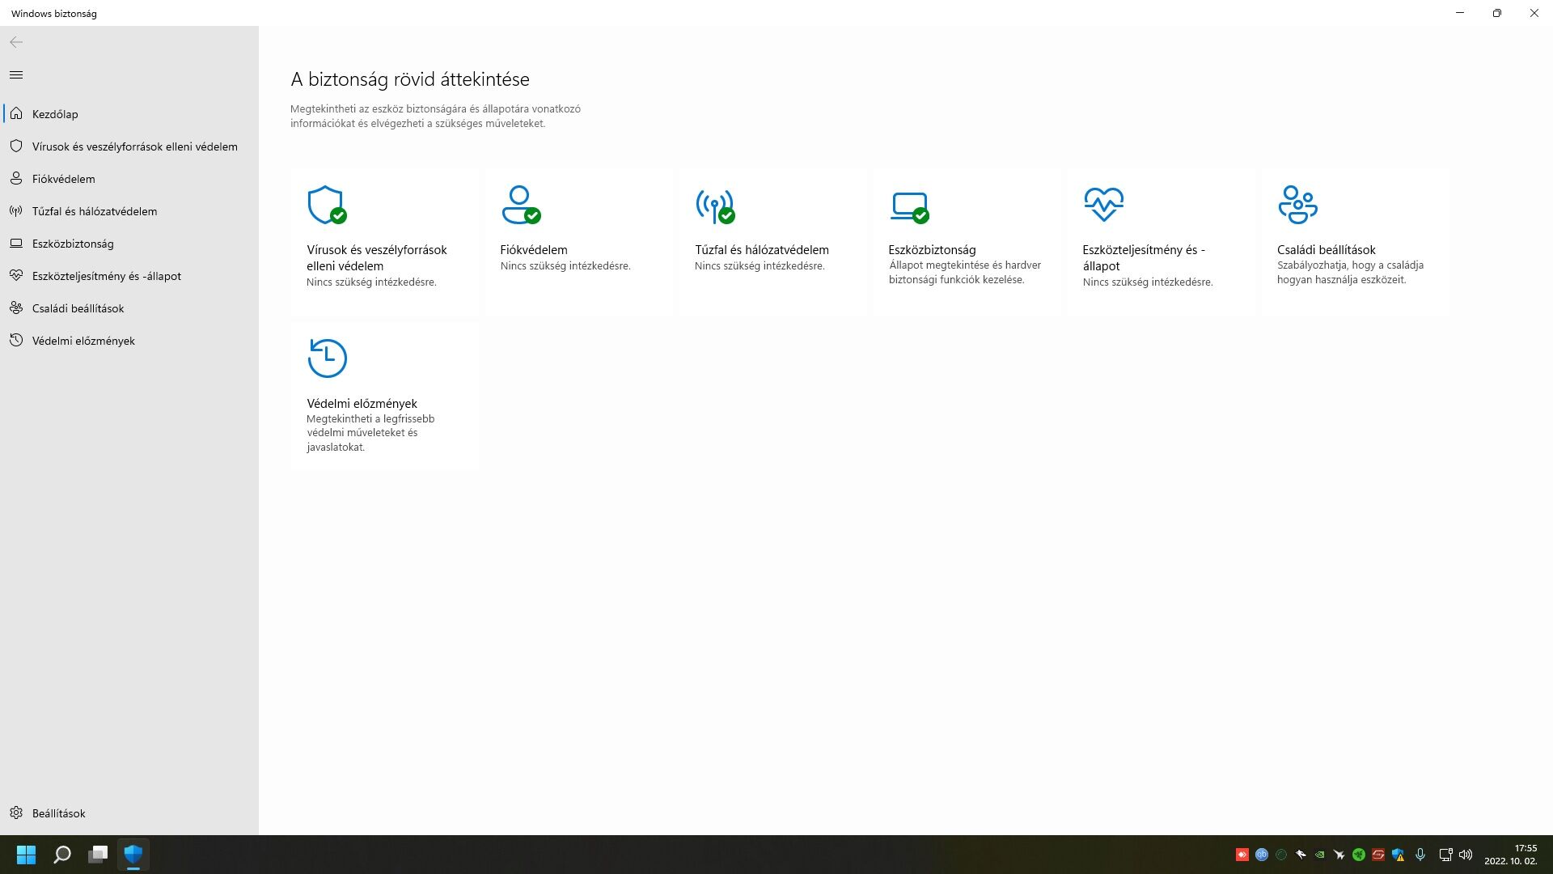Click the heart icon in the sidebar
This screenshot has width=1553, height=874.
click(16, 275)
